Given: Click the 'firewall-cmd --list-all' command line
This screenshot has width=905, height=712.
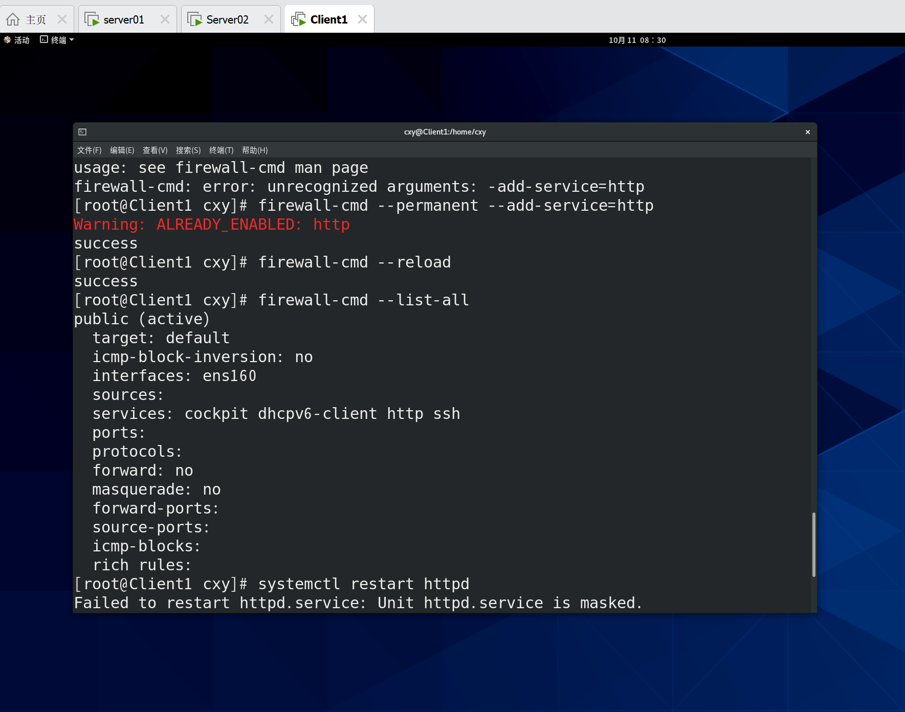Looking at the screenshot, I should point(272,300).
